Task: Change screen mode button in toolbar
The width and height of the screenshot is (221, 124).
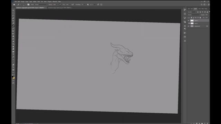Action: (13, 83)
